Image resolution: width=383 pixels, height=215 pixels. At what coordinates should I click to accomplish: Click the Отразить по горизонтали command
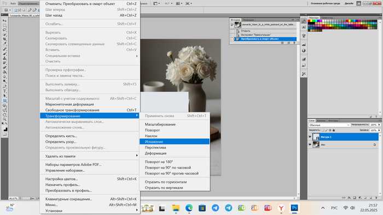175,182
